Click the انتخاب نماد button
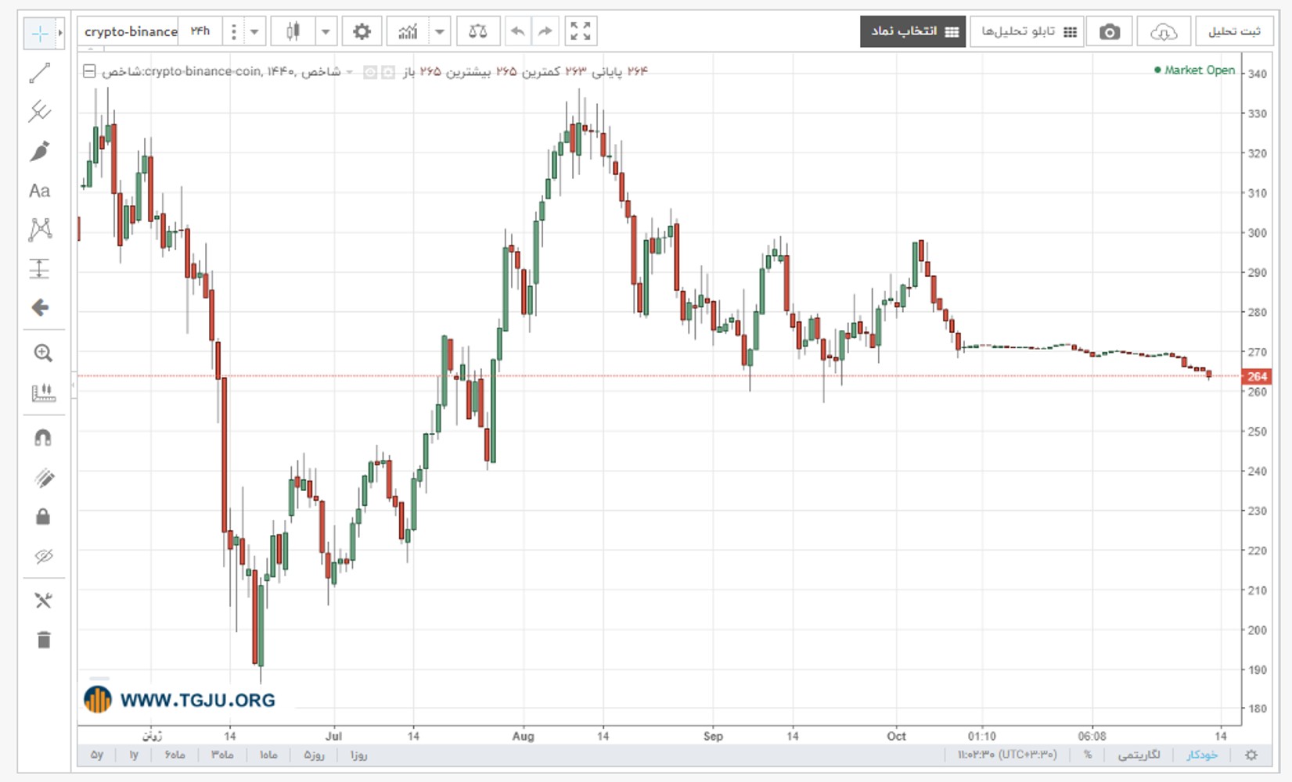Screen dimensions: 1292x782 [913, 32]
